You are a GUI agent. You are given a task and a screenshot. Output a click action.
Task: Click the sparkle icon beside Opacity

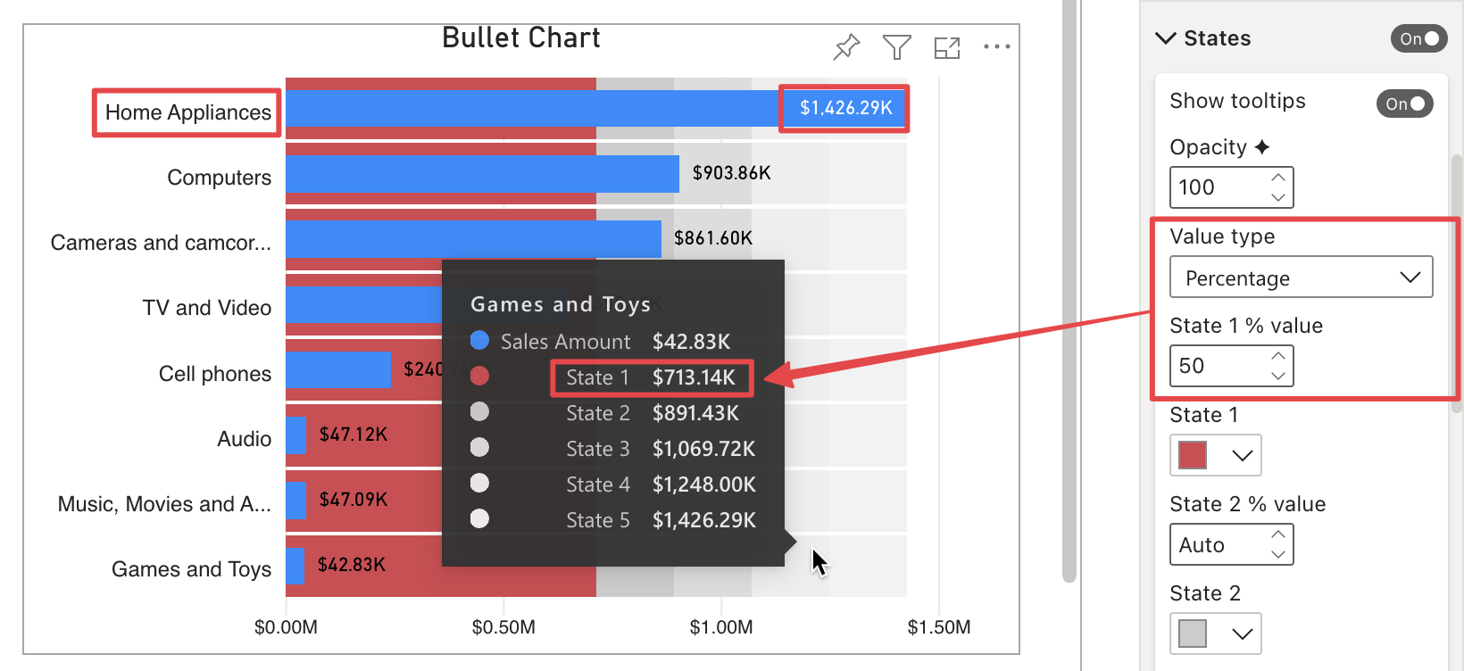tap(1262, 147)
